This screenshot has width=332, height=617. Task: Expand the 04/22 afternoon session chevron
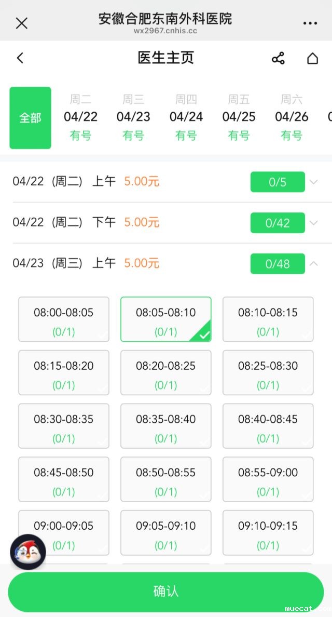tap(313, 223)
